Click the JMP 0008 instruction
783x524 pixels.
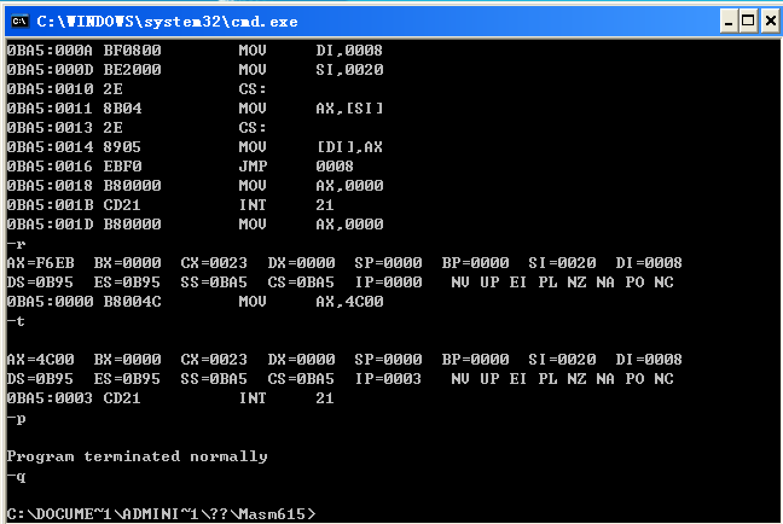(x=296, y=166)
